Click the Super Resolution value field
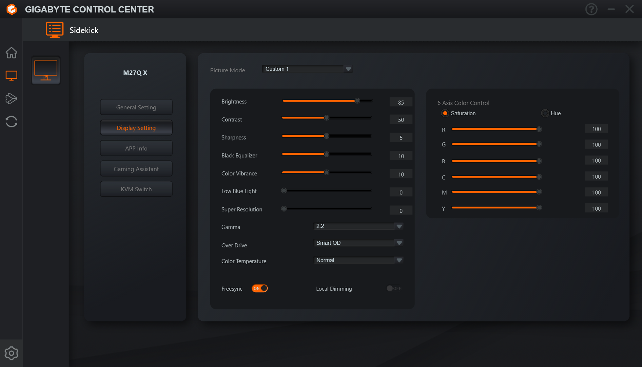 tap(401, 211)
